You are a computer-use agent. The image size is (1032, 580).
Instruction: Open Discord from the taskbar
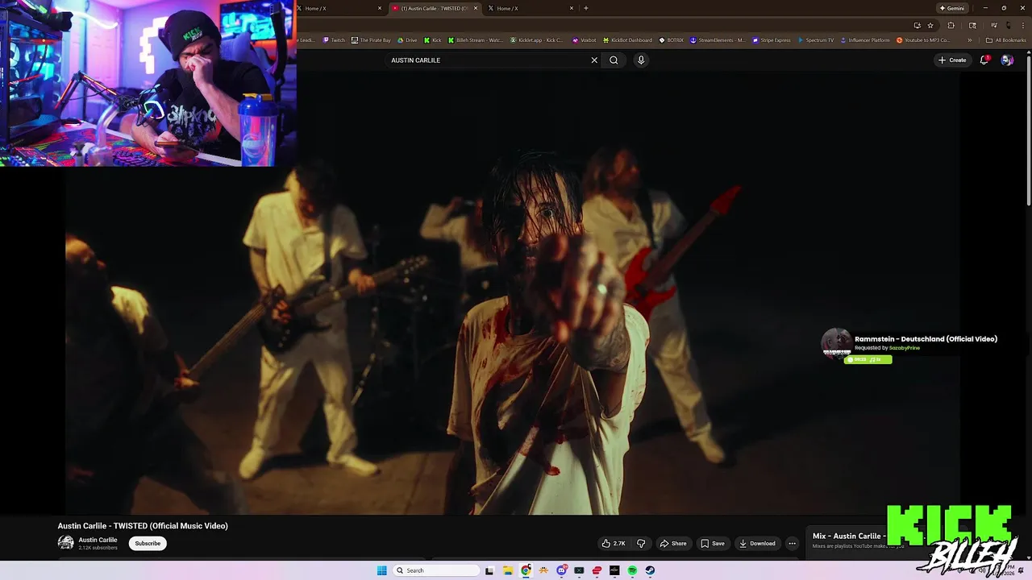(x=561, y=570)
